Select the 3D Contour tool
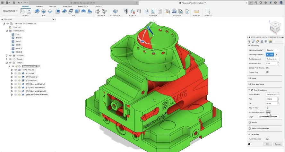The height and width of the screenshot is (152, 285). [90, 11]
